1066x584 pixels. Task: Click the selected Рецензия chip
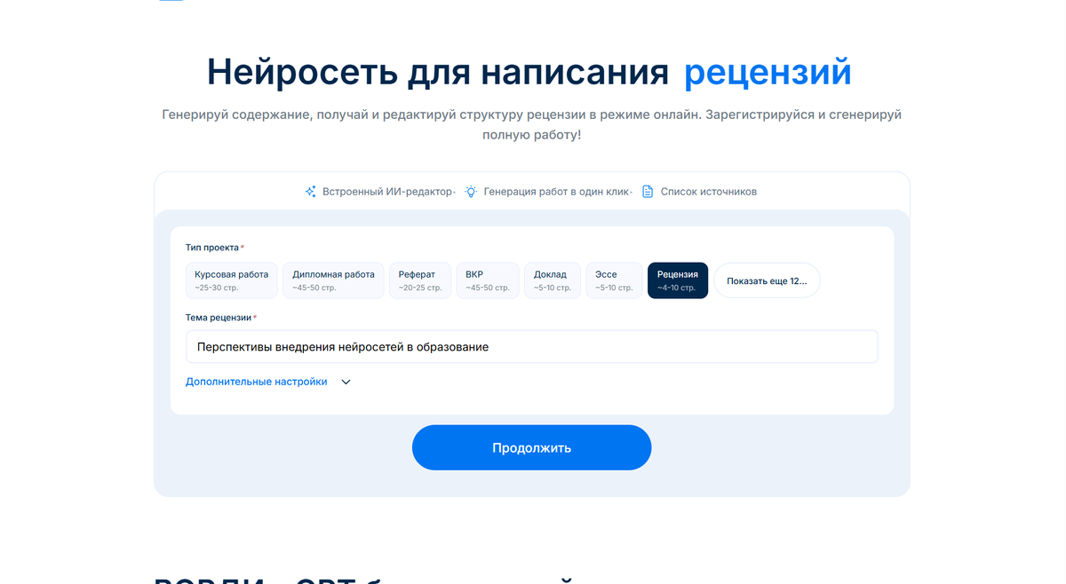(x=678, y=280)
